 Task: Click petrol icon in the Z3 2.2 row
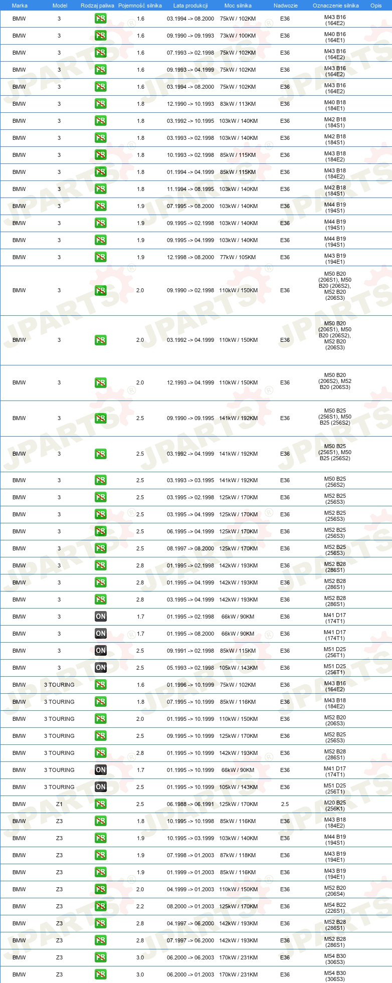click(101, 906)
